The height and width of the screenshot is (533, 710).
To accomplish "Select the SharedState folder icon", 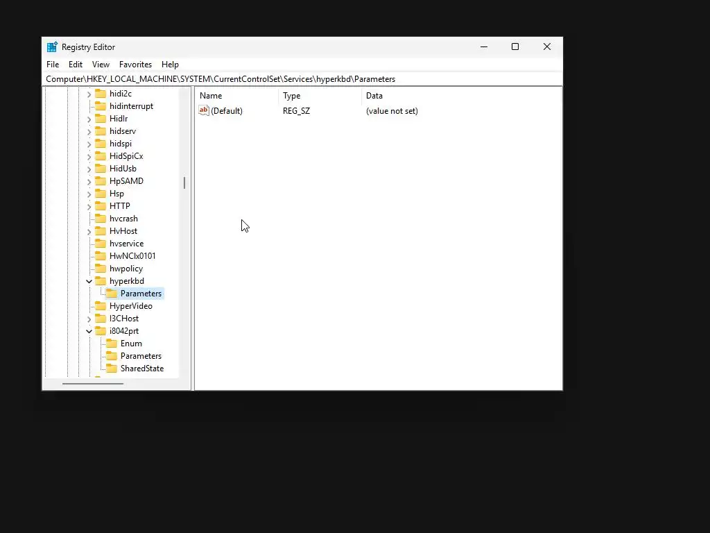I will tap(112, 369).
